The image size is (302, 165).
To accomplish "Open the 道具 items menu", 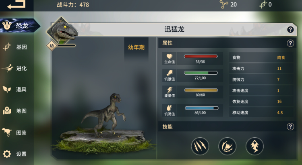I will [x=15, y=89].
